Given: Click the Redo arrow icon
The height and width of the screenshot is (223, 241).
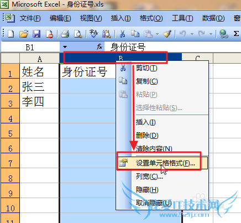Looking at the screenshot, I should coord(201,34).
